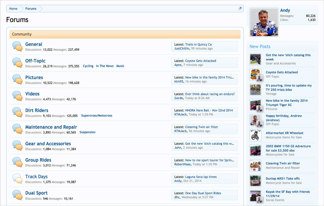This screenshot has height=206, width=324.
Task: Open the Pictures forum
Action: (34, 77)
